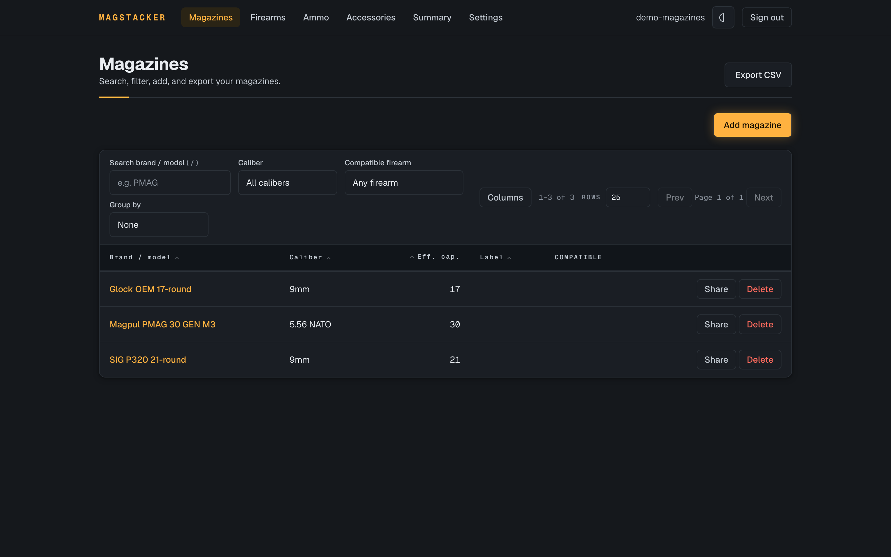The height and width of the screenshot is (557, 891).
Task: Open Settings from the nav bar
Action: pyautogui.click(x=486, y=17)
